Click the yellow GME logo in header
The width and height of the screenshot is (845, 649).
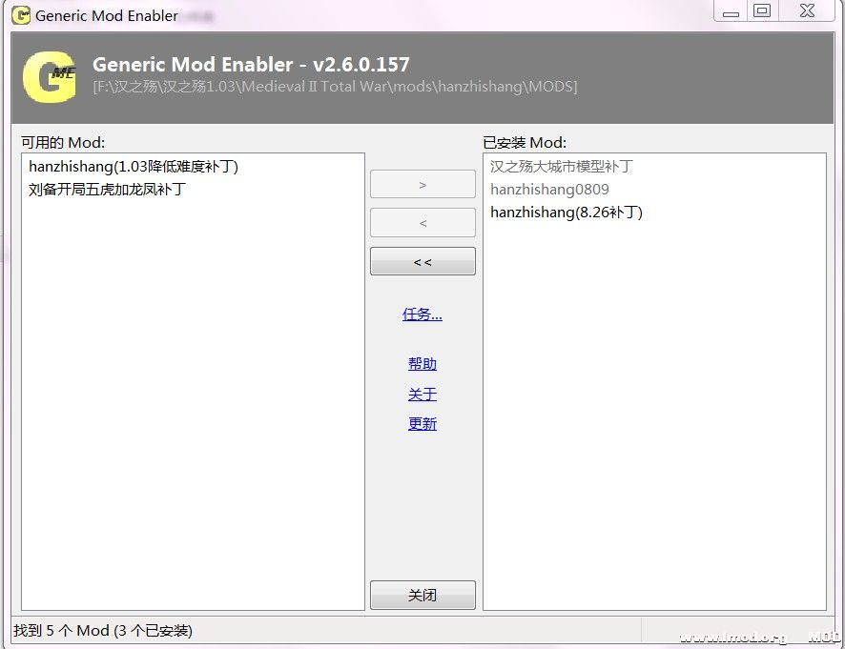click(50, 76)
